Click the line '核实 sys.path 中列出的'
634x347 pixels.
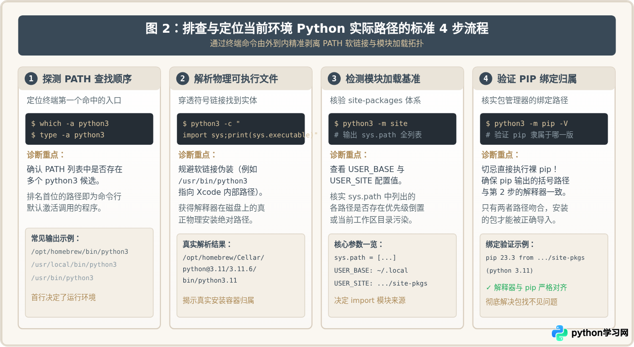coord(372,196)
